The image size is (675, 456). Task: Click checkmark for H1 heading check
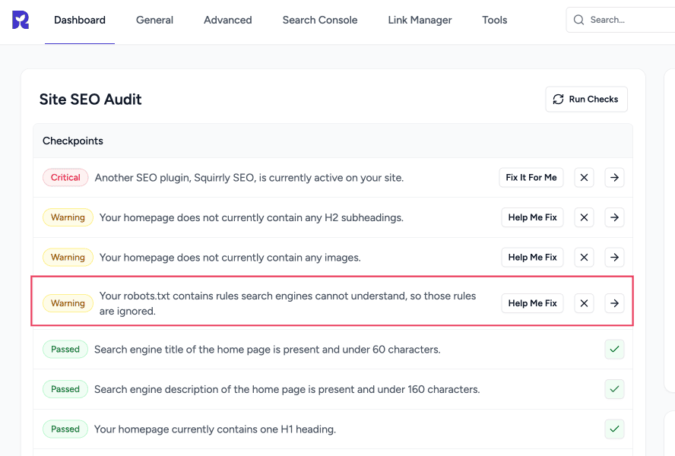(614, 429)
